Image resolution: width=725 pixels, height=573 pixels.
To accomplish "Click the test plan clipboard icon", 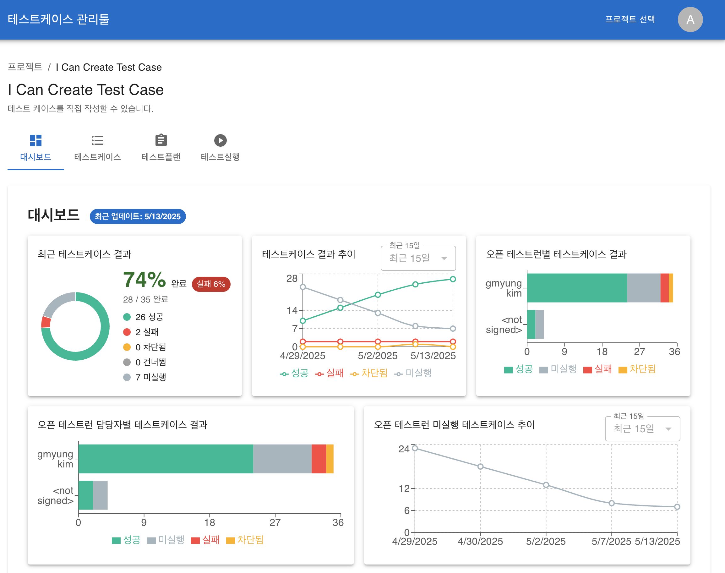I will (161, 140).
